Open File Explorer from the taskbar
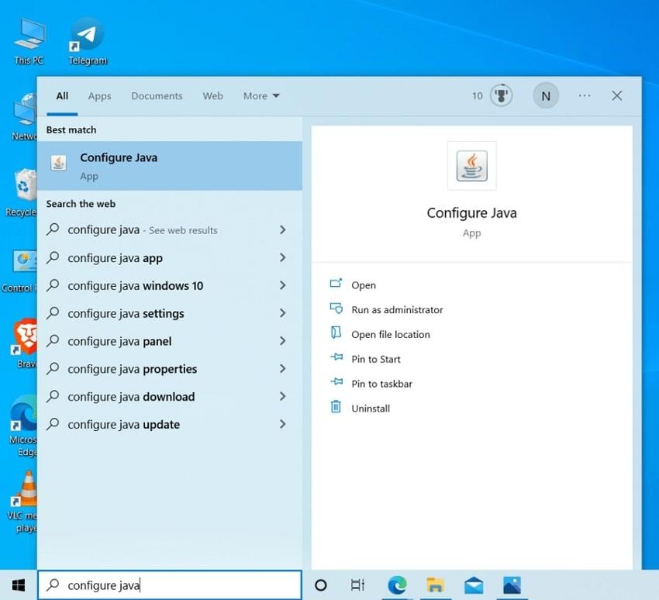 click(435, 585)
